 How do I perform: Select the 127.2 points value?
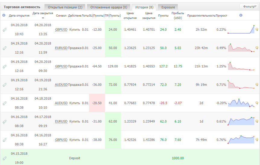[163, 66]
